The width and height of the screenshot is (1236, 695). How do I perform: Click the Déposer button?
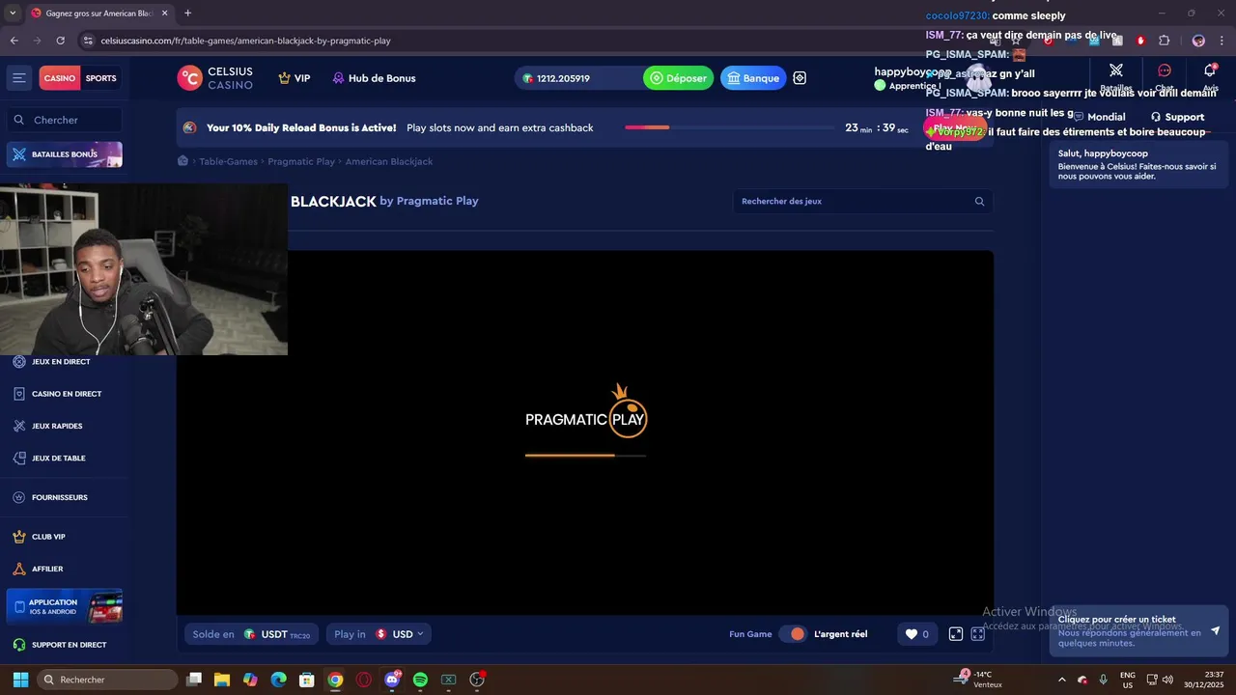click(x=678, y=78)
